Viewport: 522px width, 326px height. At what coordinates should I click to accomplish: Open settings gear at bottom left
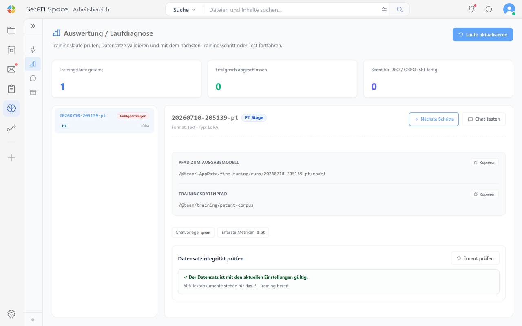(11, 314)
